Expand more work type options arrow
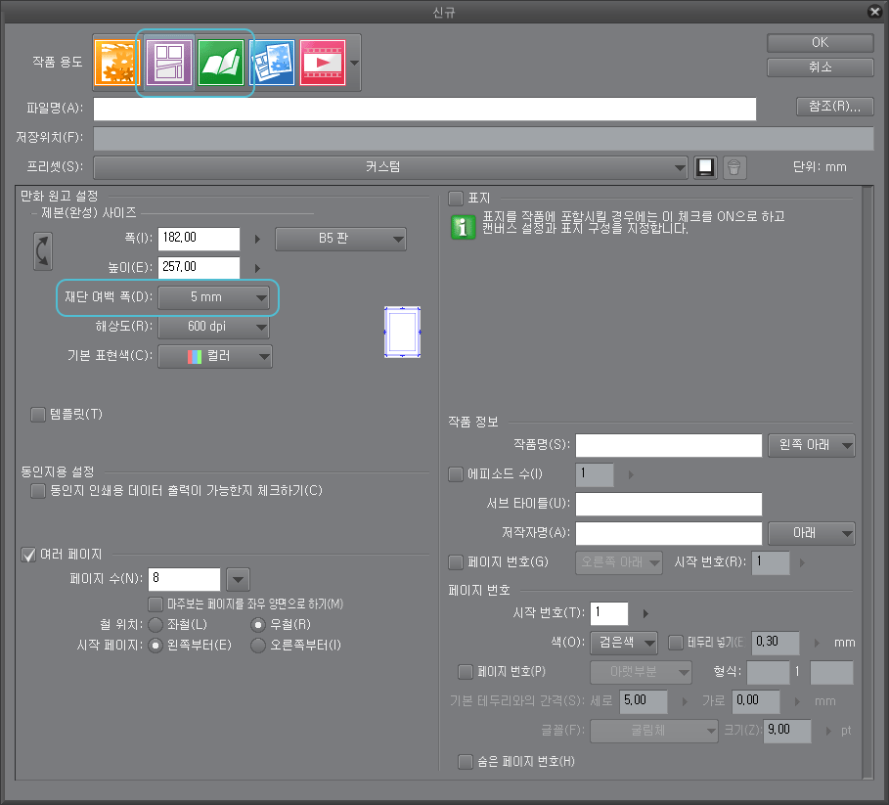The height and width of the screenshot is (805, 889). point(353,63)
